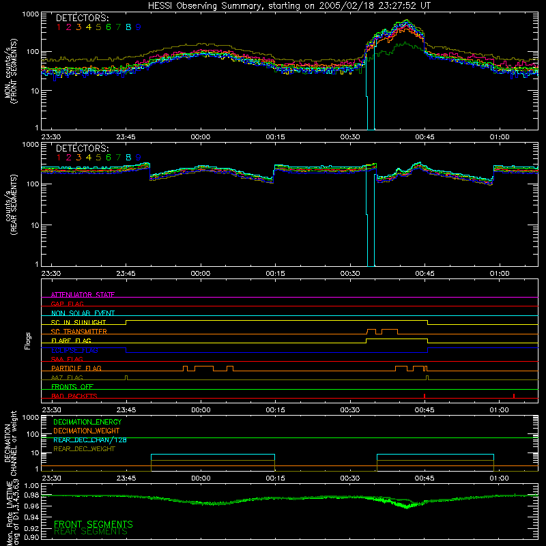This screenshot has height=546, width=546.
Task: Click the REAR_DEC_CHAN/128 legend label
Action: pos(90,440)
